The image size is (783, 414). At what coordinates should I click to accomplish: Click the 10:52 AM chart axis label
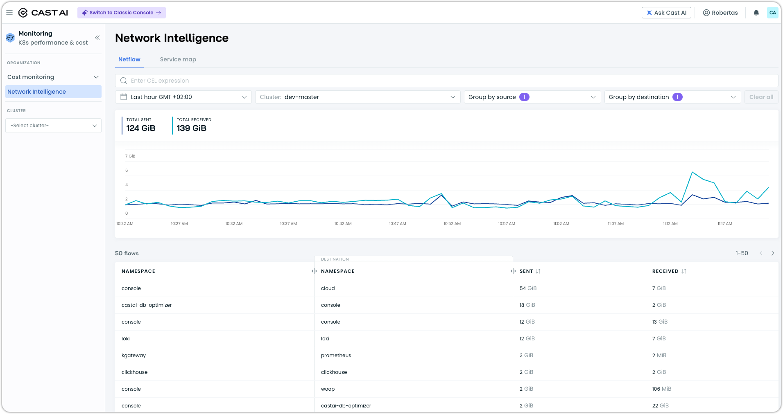[x=452, y=224]
